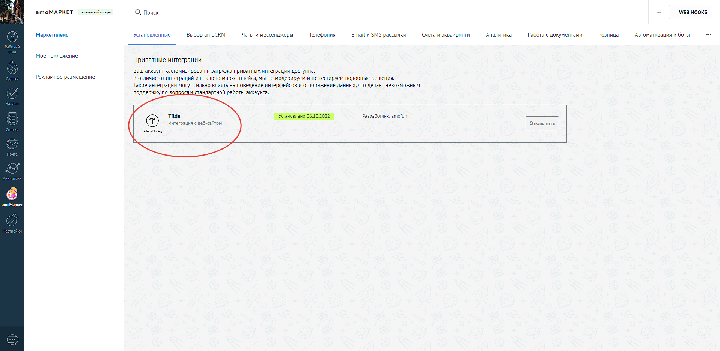Open the Задачи section icon
Screen dimensions: 720x351
point(12,95)
